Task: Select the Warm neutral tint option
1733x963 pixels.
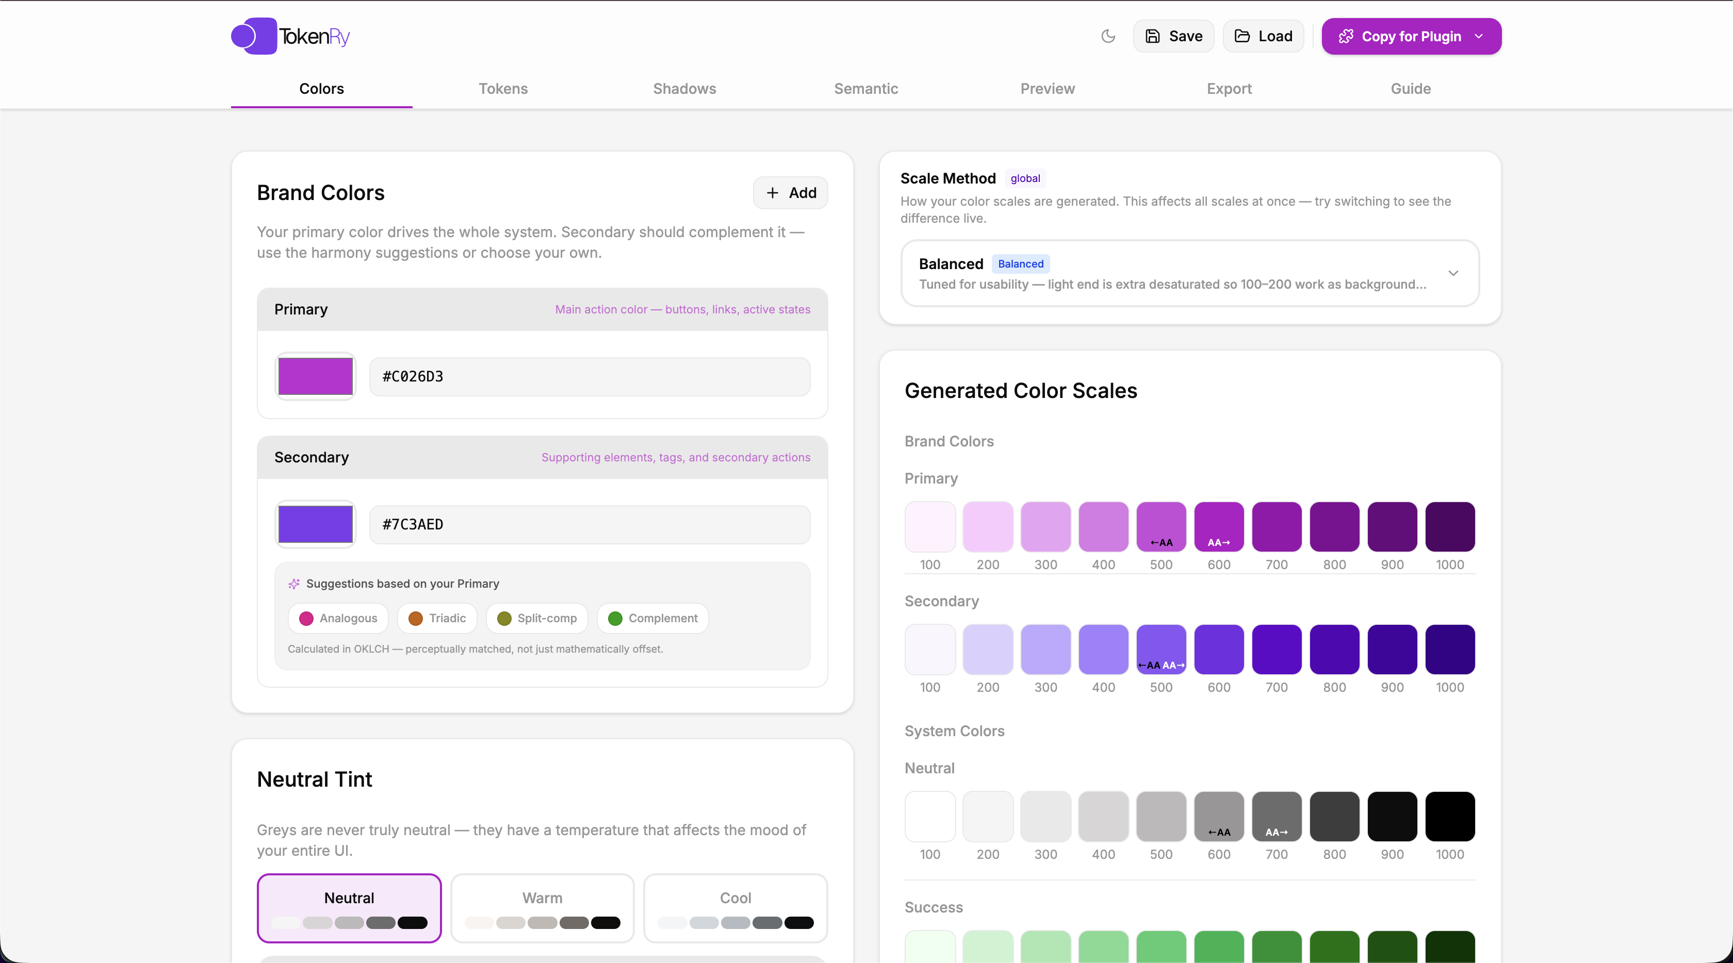Action: click(542, 907)
